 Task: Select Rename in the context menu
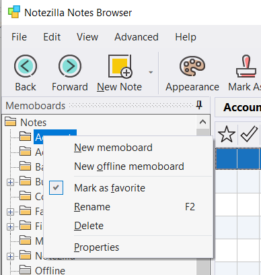92,207
